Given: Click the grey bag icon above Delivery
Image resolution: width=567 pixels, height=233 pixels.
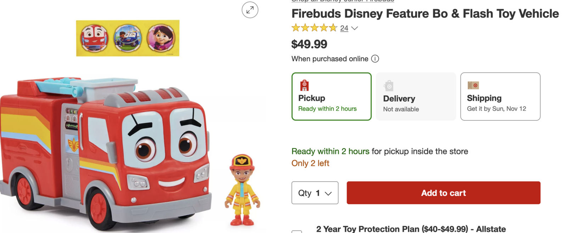Looking at the screenshot, I should [x=389, y=86].
